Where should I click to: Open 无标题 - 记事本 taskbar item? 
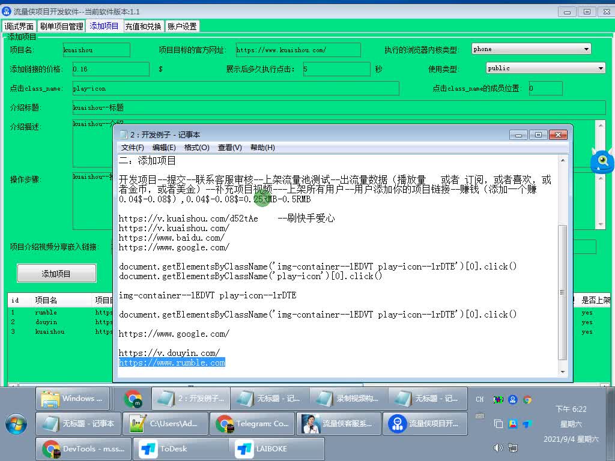[78, 424]
